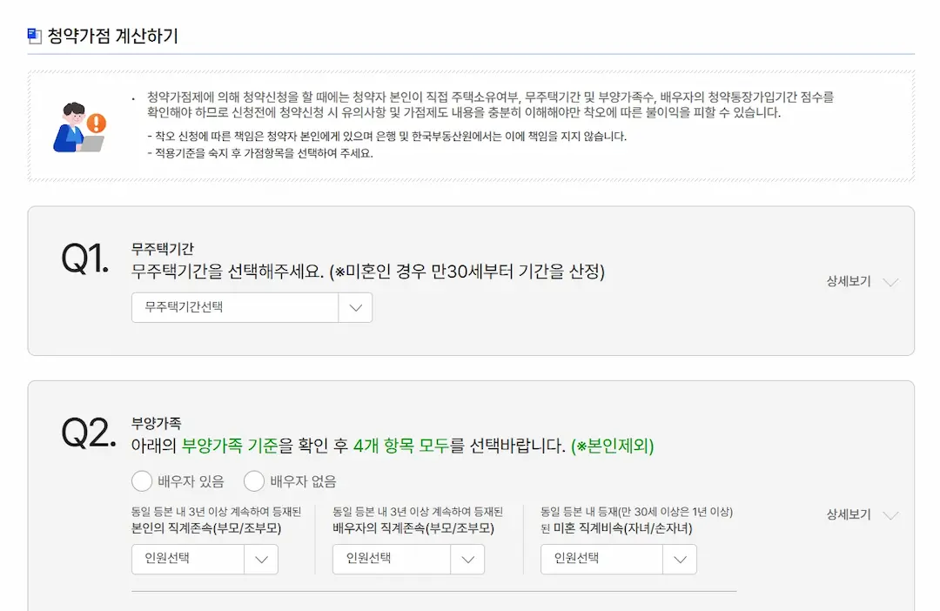This screenshot has height=611, width=940.
Task: Open 인원선택 for 미혼 직계비속
Action: point(619,559)
